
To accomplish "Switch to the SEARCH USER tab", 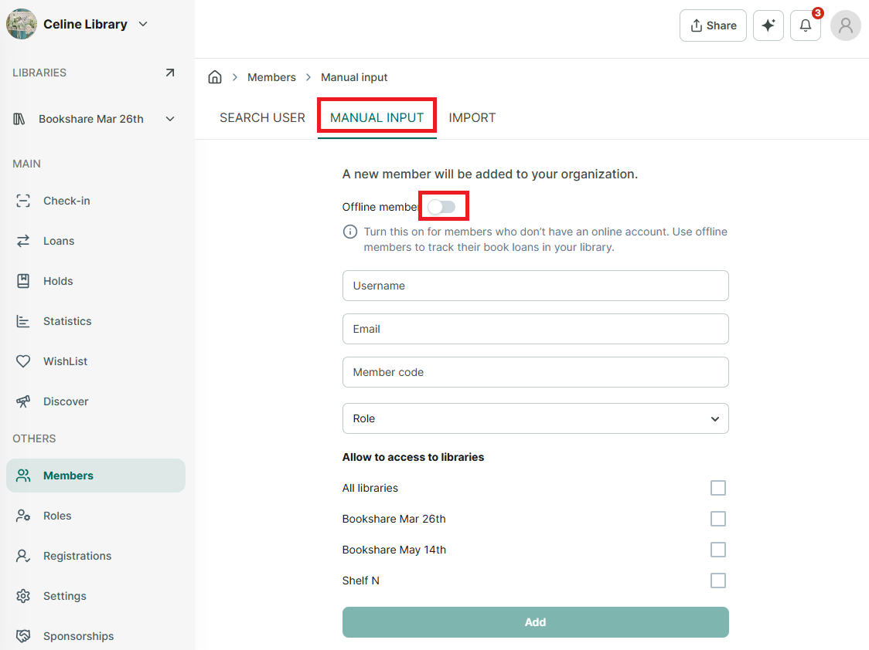I will point(262,118).
